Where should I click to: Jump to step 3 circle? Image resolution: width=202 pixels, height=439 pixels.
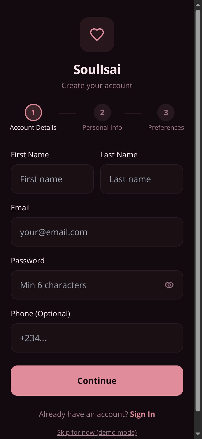tap(166, 112)
